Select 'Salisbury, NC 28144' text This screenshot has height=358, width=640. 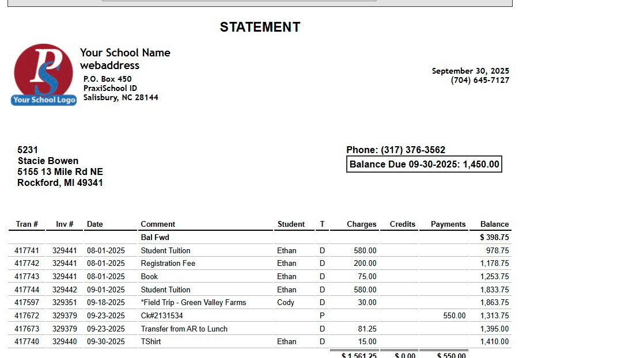121,97
